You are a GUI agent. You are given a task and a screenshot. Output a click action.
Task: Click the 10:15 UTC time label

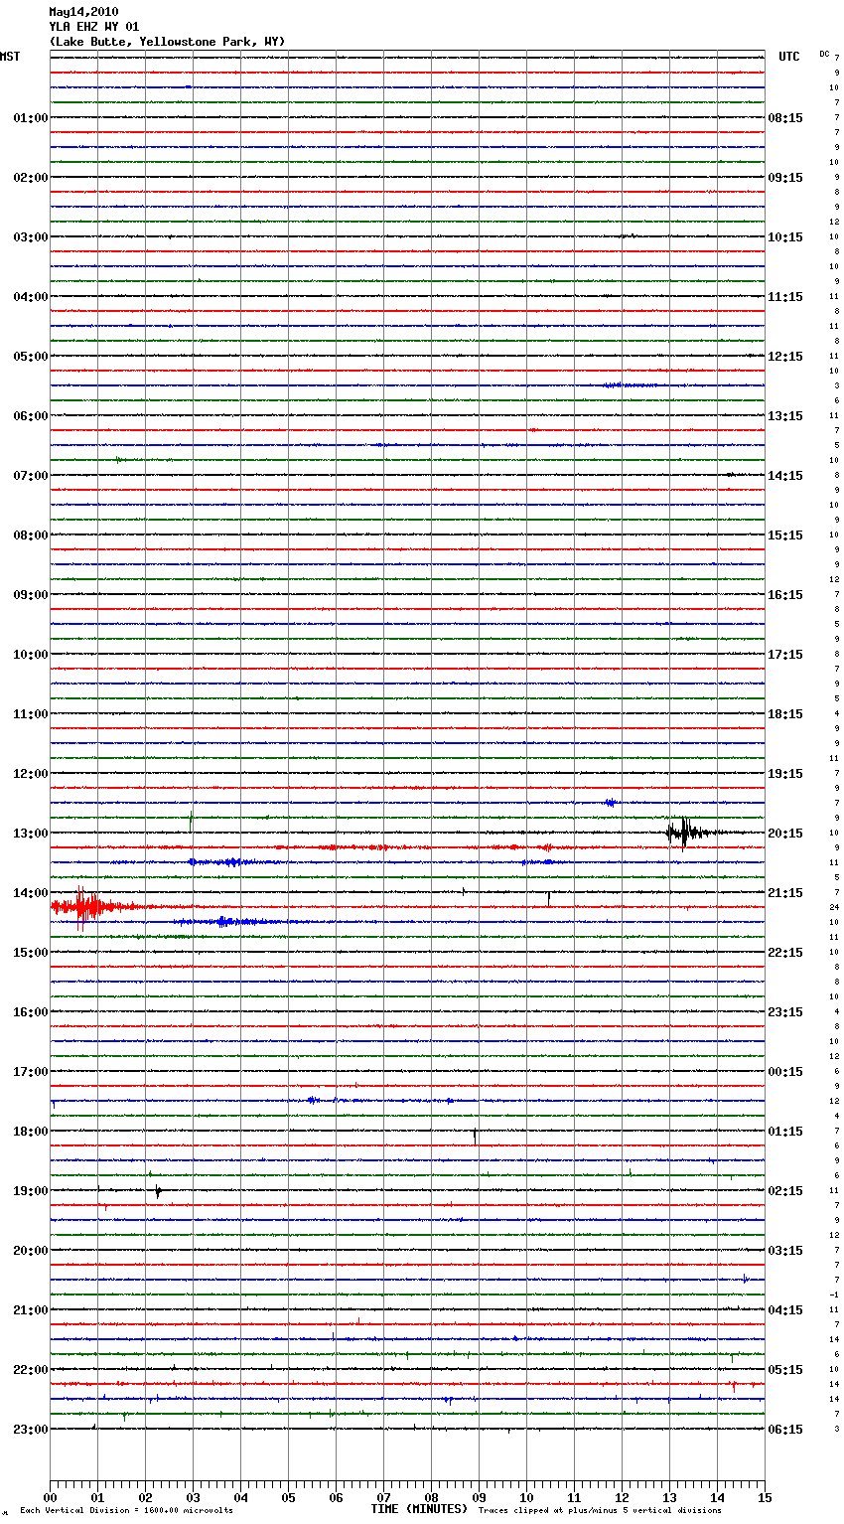pos(785,237)
